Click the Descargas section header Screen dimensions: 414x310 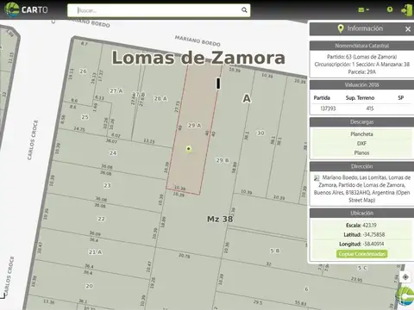click(x=362, y=121)
